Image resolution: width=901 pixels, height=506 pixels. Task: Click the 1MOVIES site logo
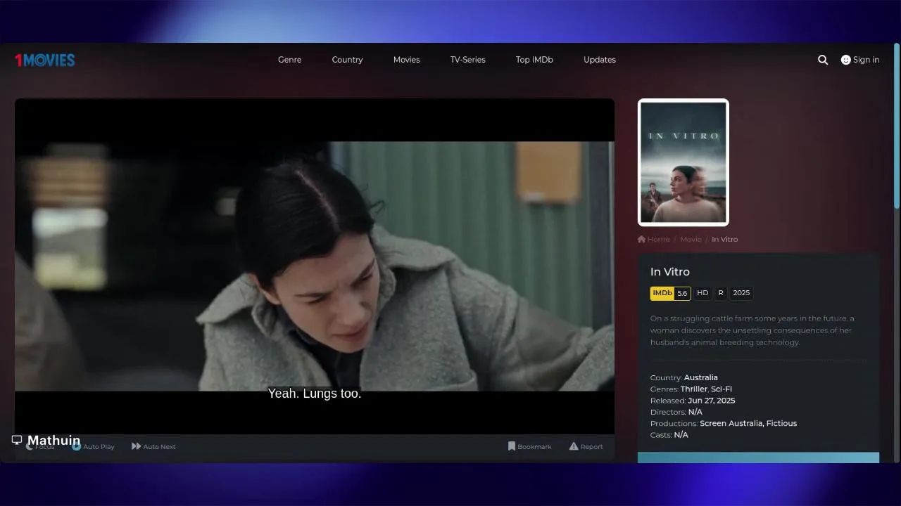(x=44, y=60)
